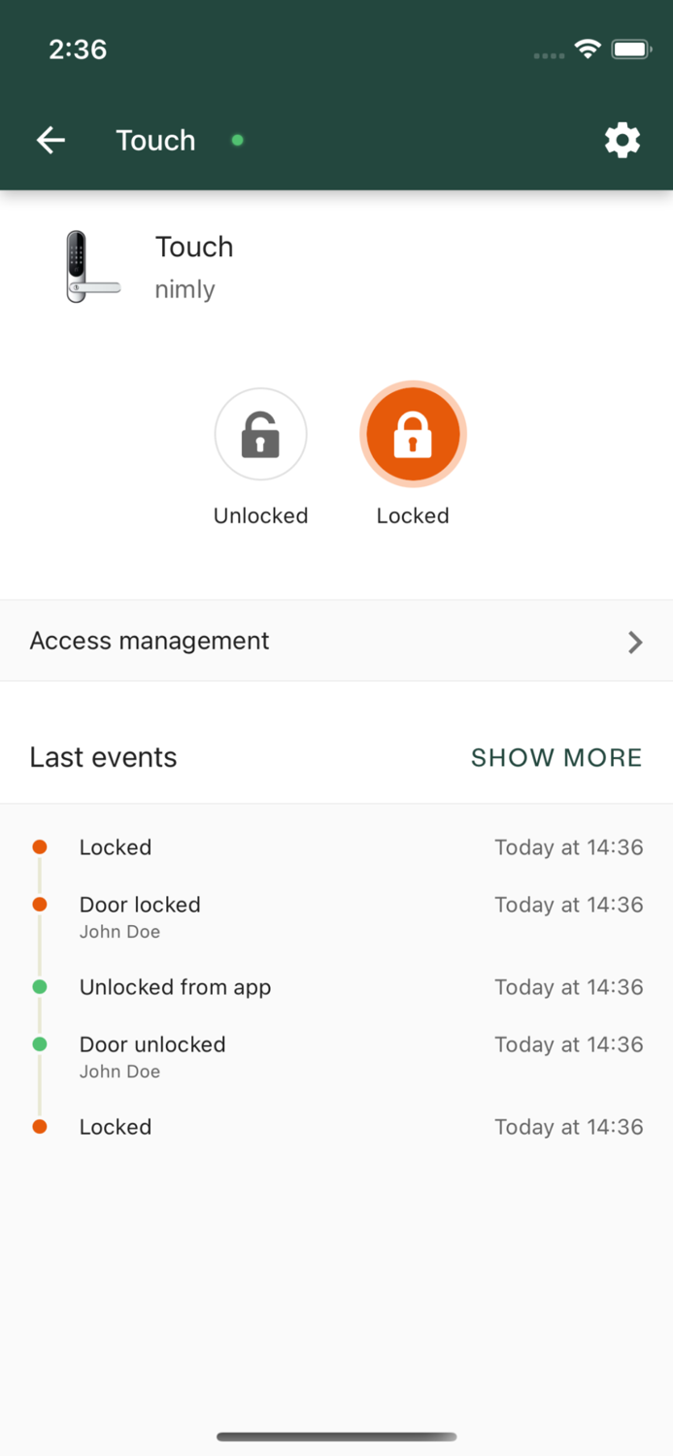
Task: Select the Last events section header
Action: pos(103,757)
